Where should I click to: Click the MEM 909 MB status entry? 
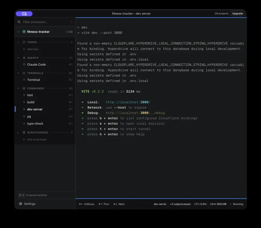(218, 204)
